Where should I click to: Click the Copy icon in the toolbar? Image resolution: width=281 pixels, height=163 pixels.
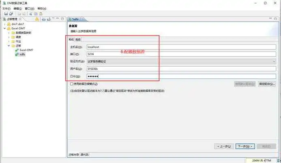[x=36, y=14]
